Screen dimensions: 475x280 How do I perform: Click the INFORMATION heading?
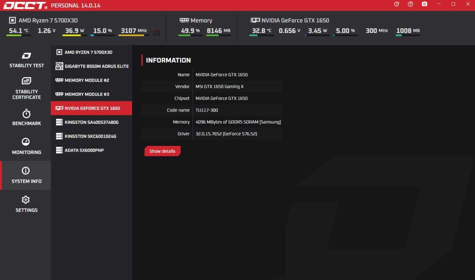(x=168, y=60)
